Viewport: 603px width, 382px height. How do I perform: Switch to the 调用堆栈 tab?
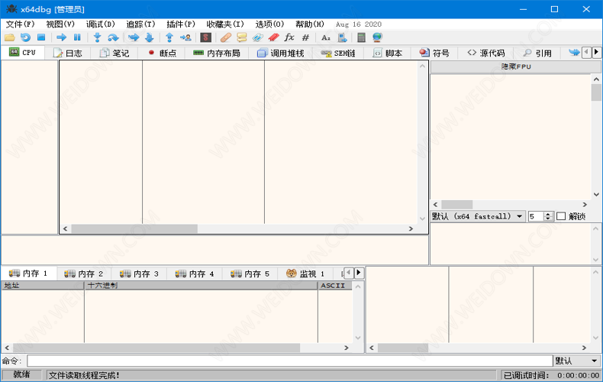[x=280, y=53]
